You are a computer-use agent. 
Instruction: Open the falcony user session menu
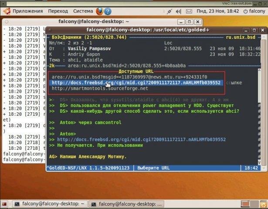click(254, 11)
